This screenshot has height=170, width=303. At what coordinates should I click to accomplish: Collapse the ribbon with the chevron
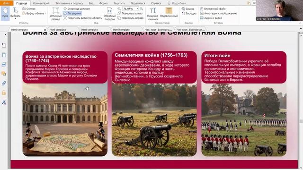pos(300,23)
